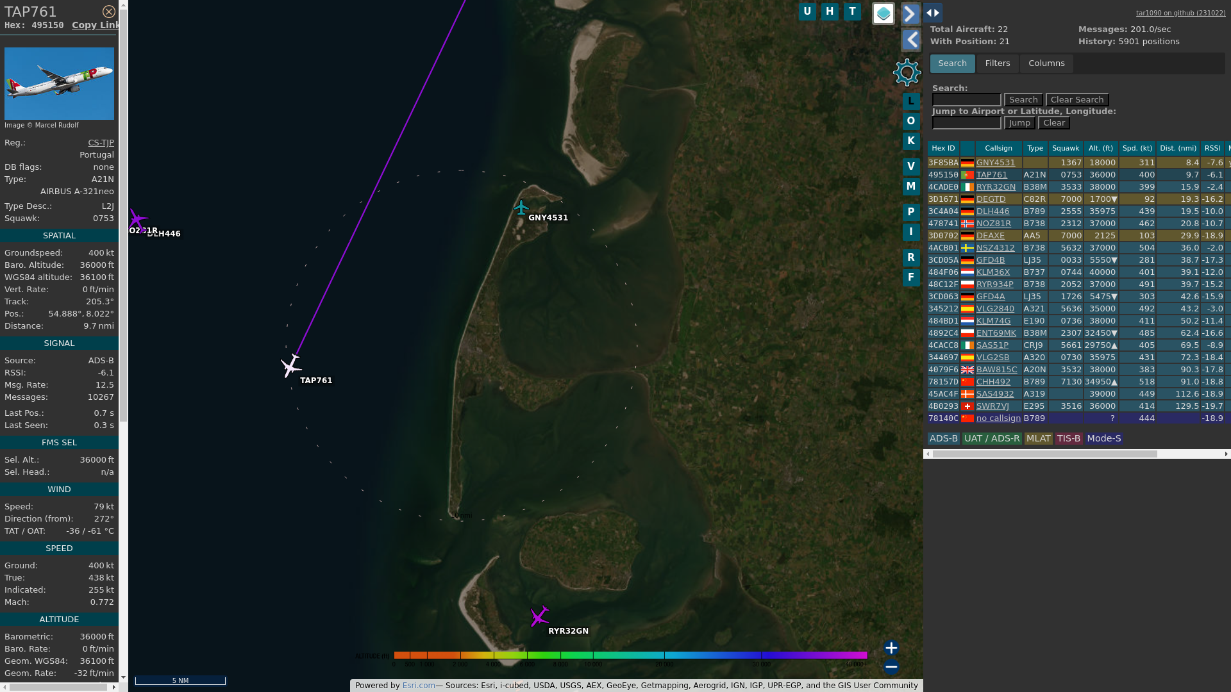
Task: Open the TAP761 aircraft photo thumbnail
Action: pos(59,83)
